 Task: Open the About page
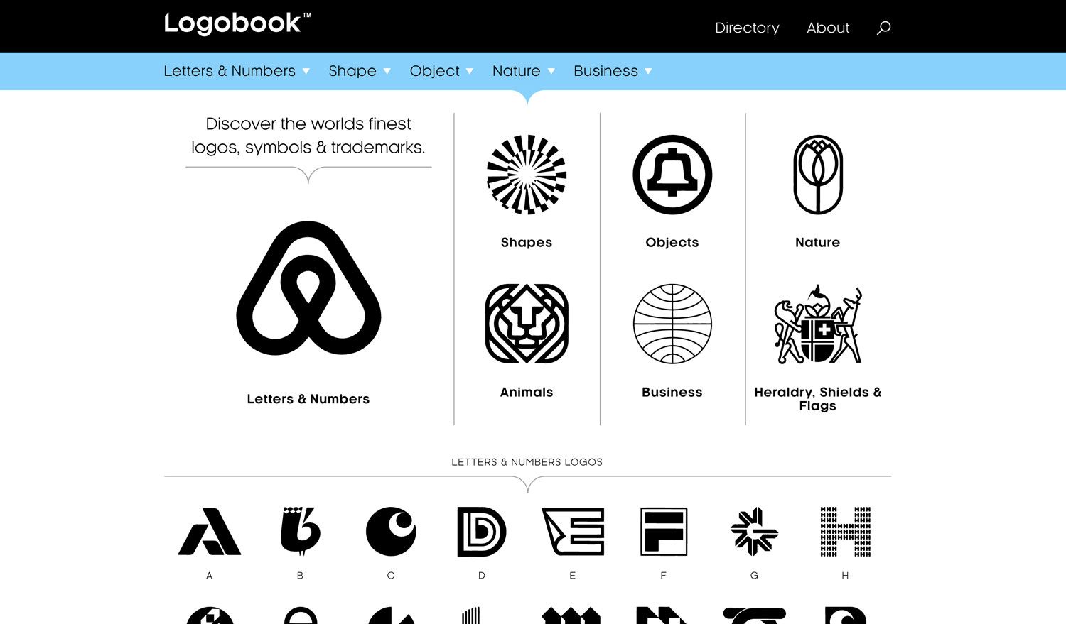pyautogui.click(x=828, y=28)
